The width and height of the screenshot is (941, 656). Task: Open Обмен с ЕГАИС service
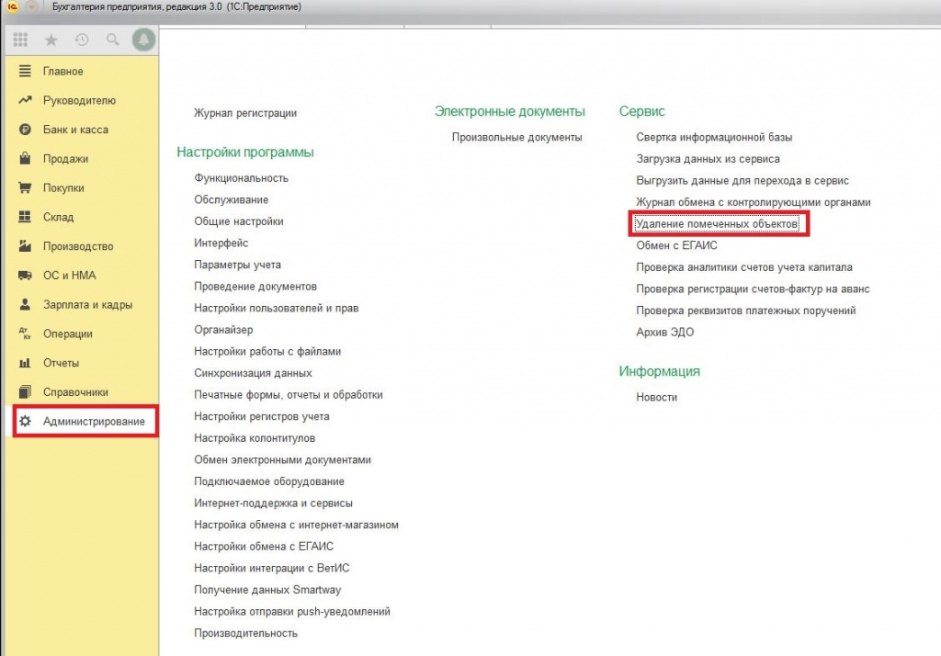click(676, 245)
